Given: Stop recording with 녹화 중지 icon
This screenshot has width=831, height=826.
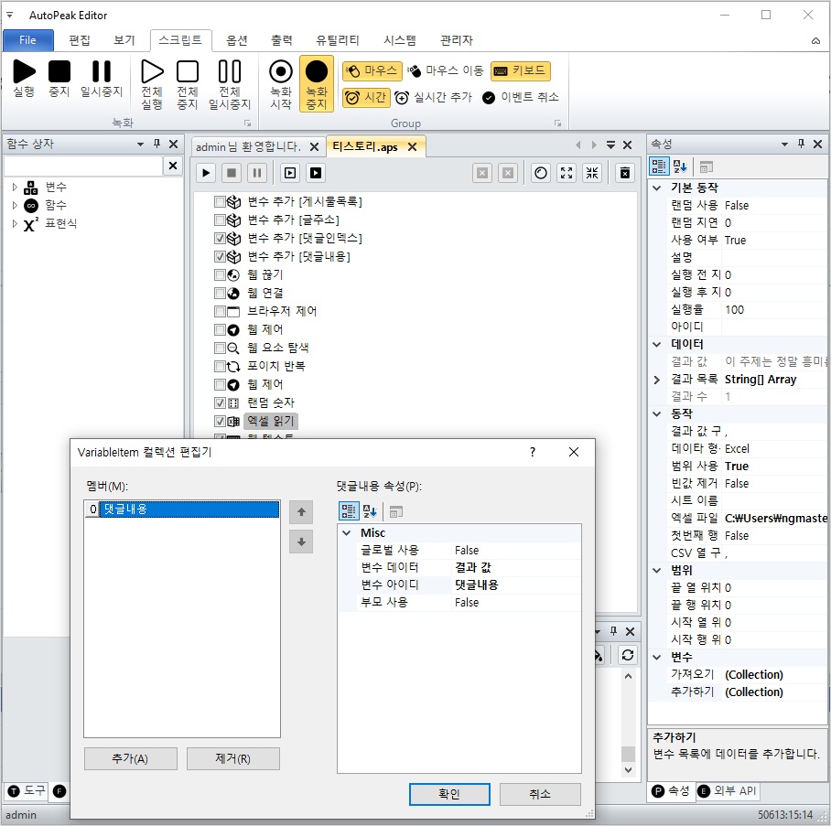Looking at the screenshot, I should tap(317, 71).
